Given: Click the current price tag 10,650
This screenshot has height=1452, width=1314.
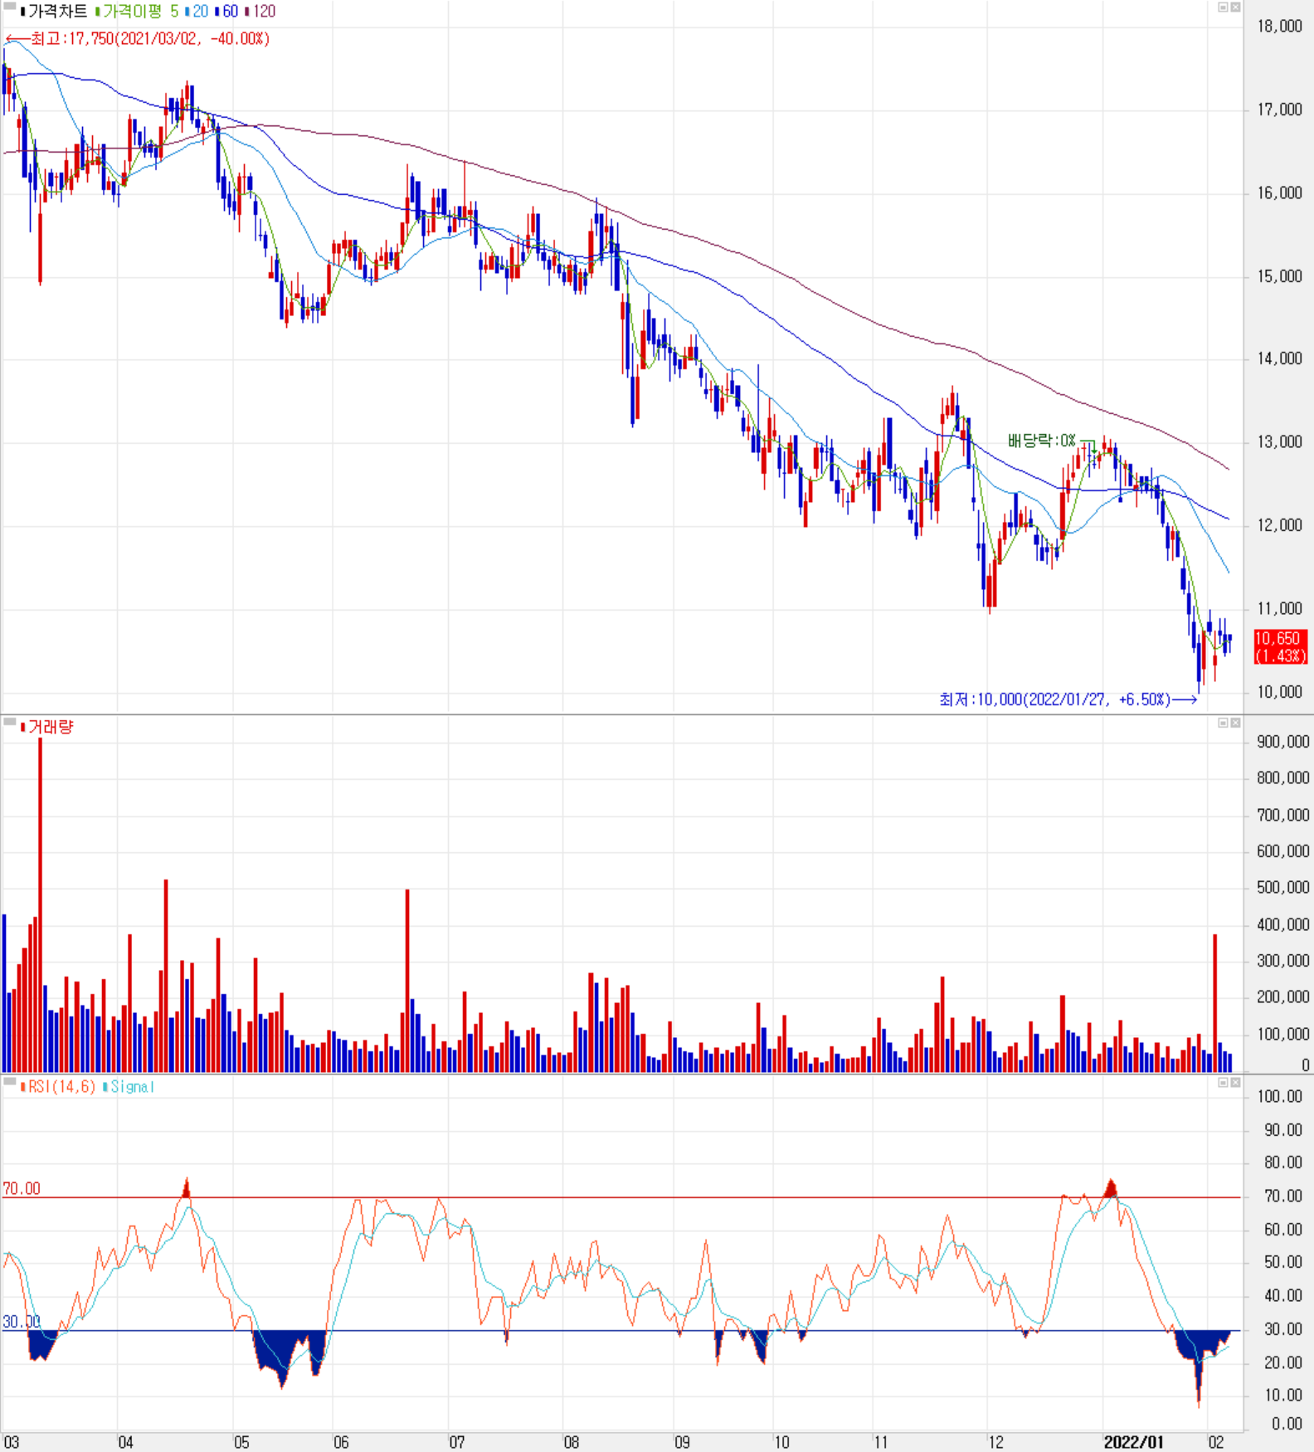Looking at the screenshot, I should (1280, 647).
